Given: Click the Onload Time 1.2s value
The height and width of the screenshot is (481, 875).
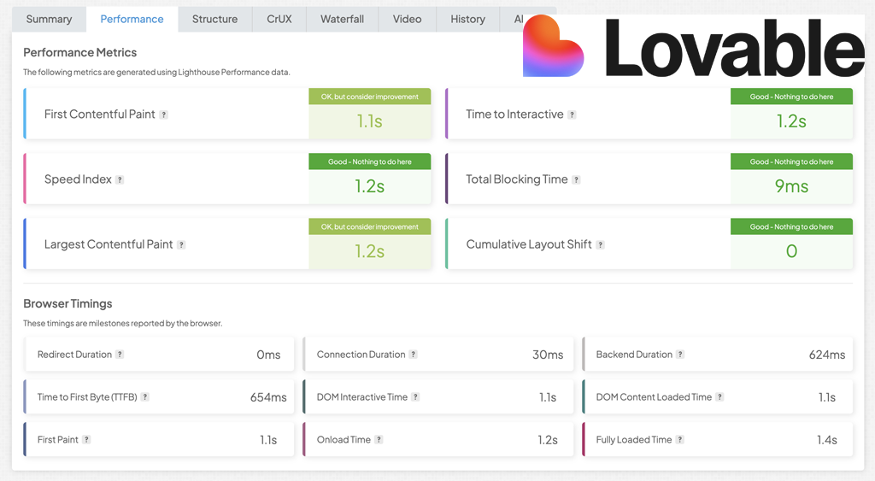Looking at the screenshot, I should [548, 440].
